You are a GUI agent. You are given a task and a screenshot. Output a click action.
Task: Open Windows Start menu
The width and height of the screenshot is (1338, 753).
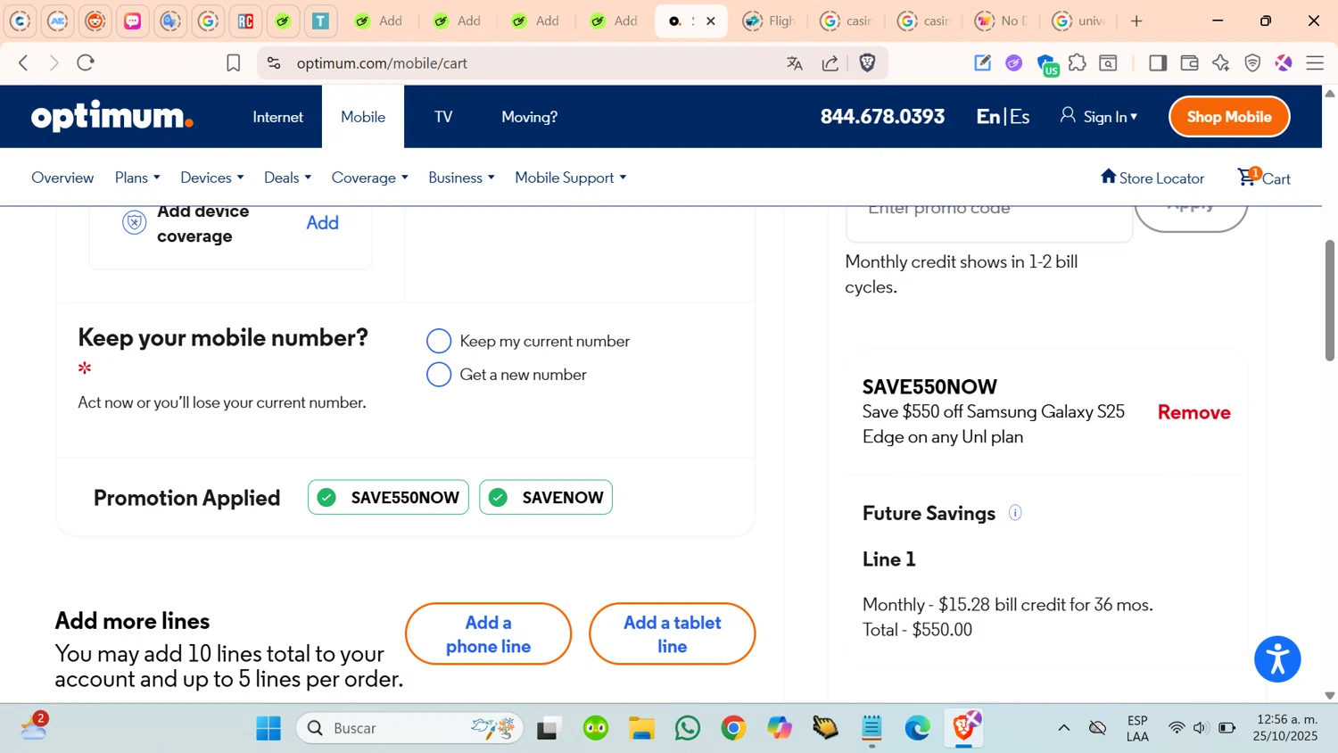pyautogui.click(x=268, y=728)
